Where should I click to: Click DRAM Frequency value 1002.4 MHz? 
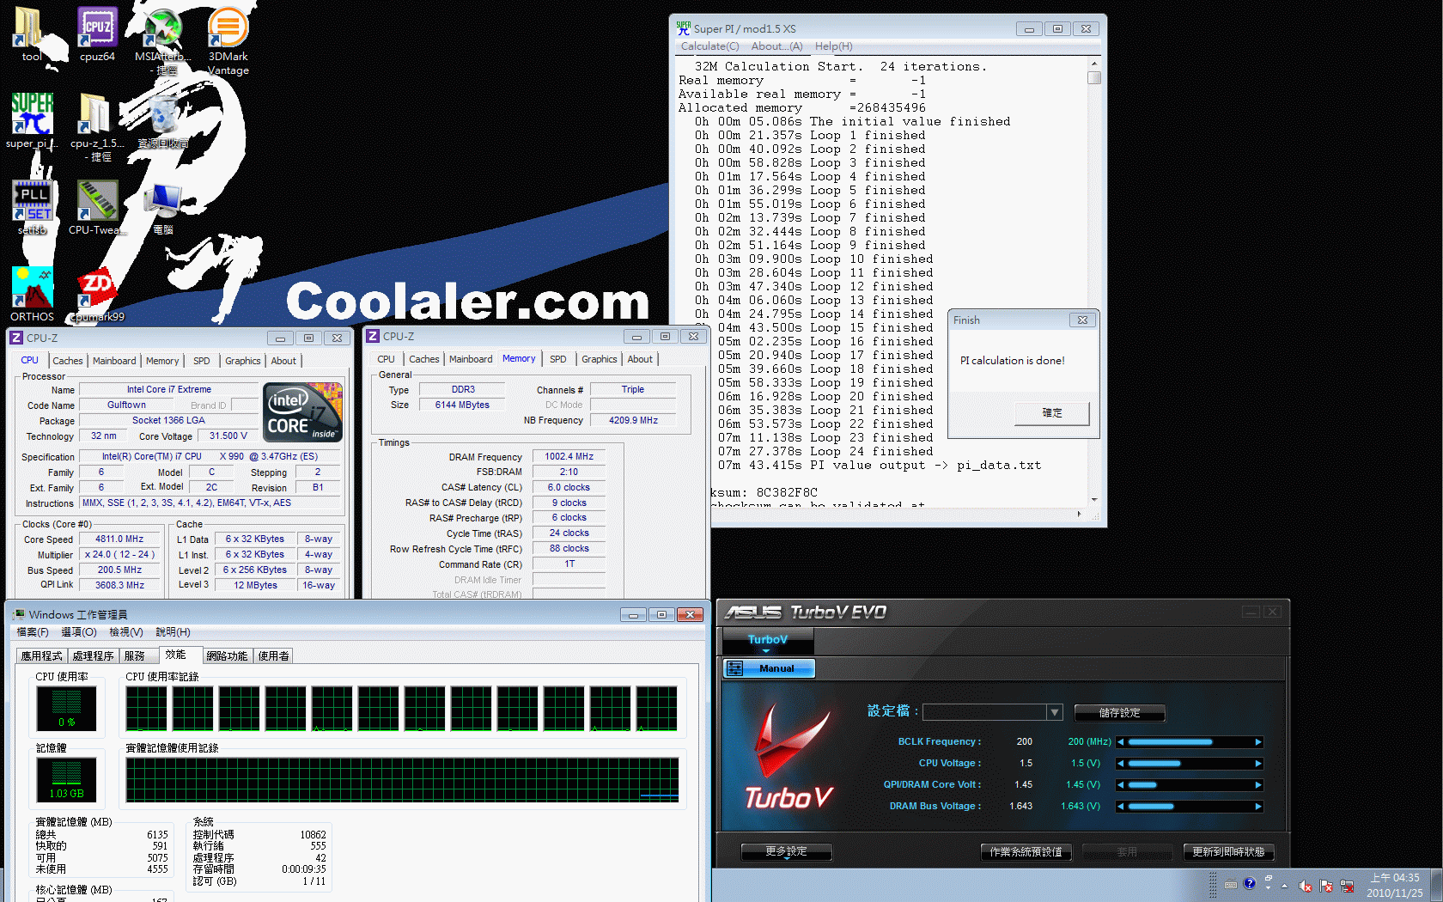point(569,456)
